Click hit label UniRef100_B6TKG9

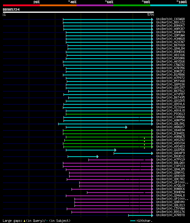(x=170, y=45)
